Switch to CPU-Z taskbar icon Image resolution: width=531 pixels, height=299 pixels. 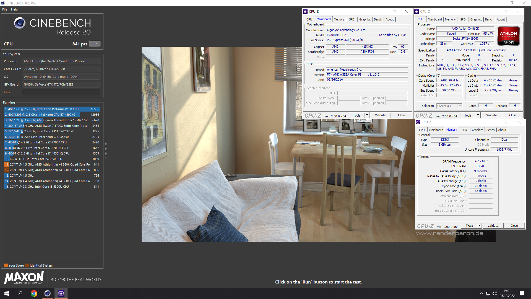tap(61, 293)
